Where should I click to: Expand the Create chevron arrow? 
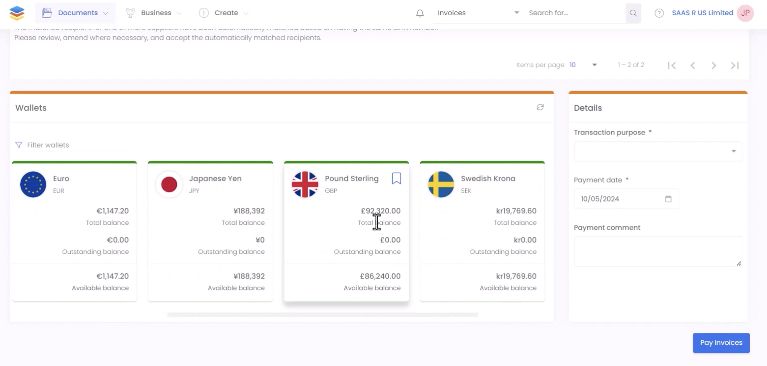(246, 13)
